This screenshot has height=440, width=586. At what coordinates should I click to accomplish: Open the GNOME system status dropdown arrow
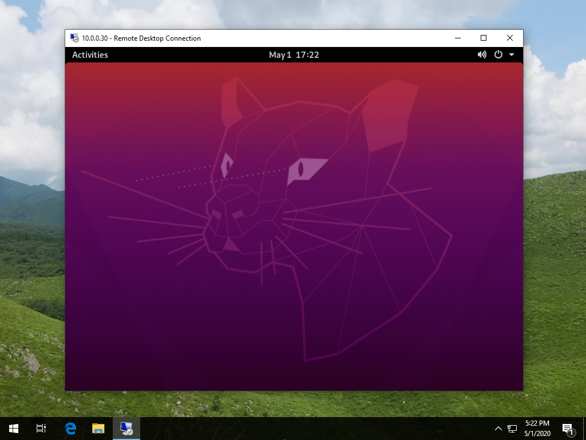point(511,54)
